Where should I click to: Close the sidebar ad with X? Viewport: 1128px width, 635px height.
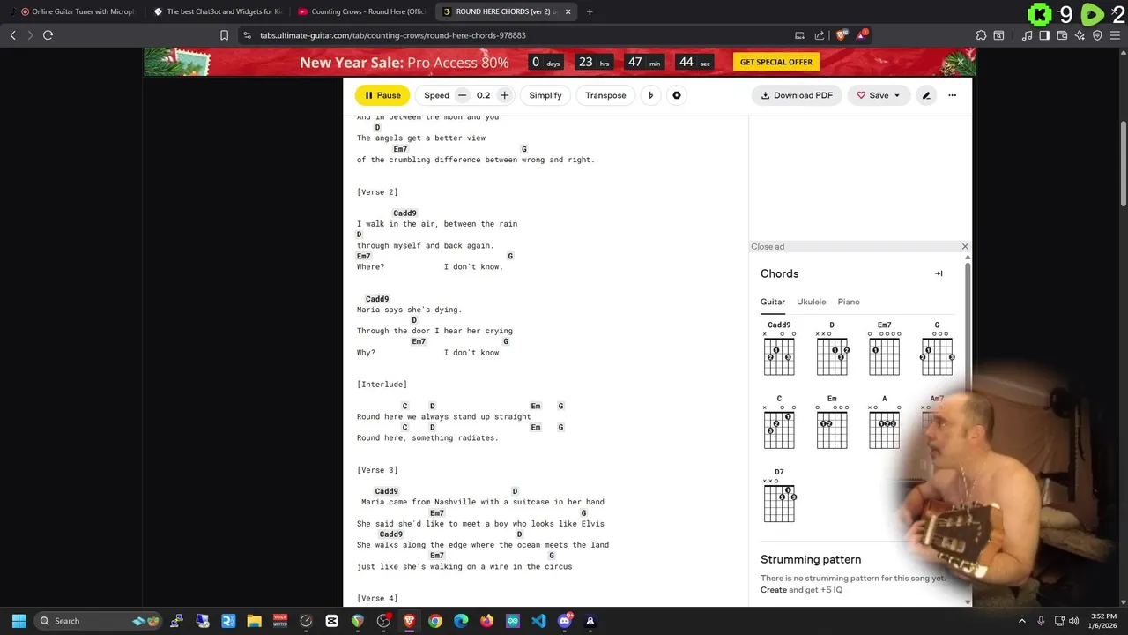coord(965,247)
